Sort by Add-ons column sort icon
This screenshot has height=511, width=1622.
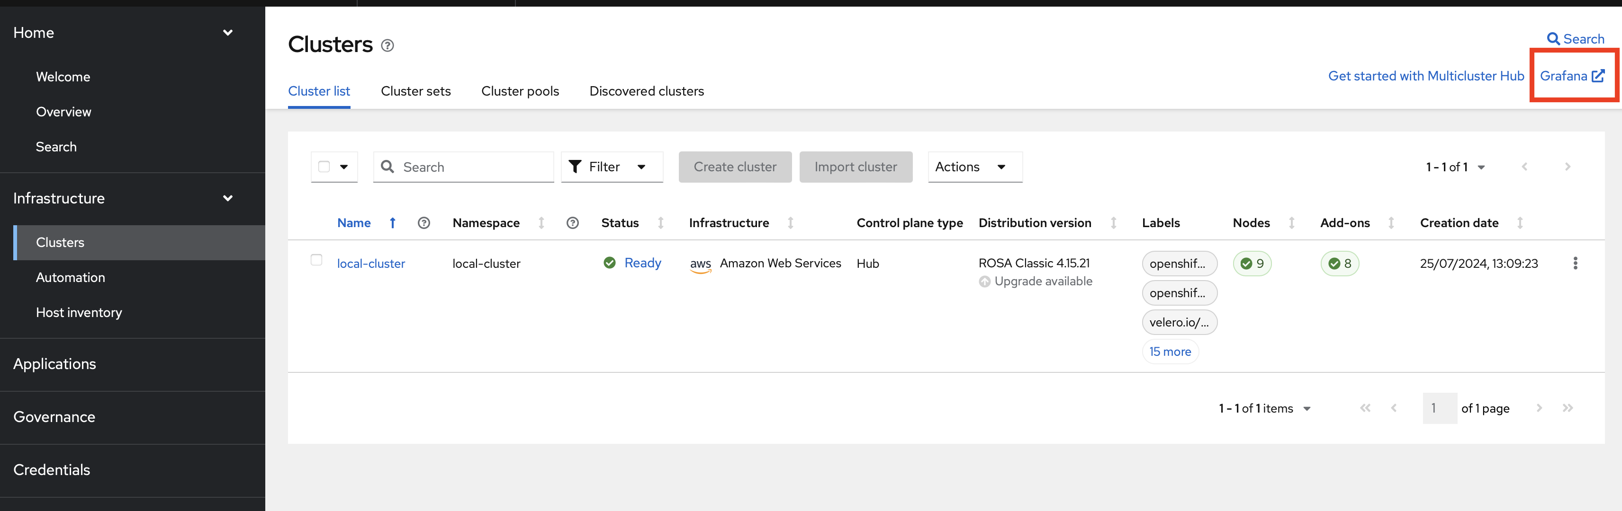[1391, 223]
